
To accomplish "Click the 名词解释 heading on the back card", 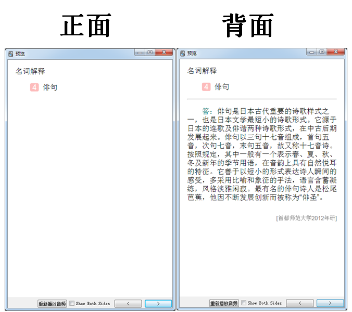I will (202, 71).
